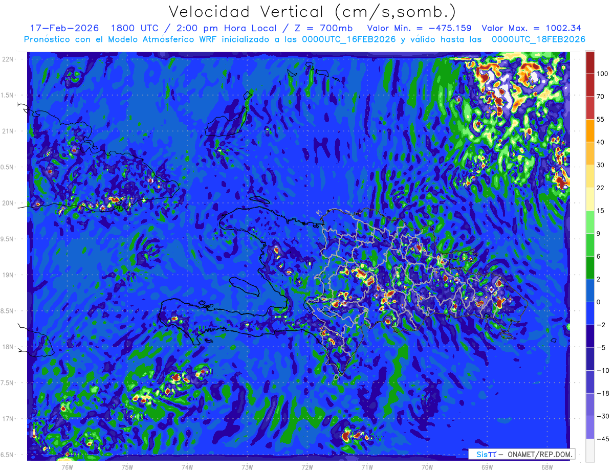Click the colorbar label '-45'
Viewport: 614px width, 474px height.
[x=602, y=439]
